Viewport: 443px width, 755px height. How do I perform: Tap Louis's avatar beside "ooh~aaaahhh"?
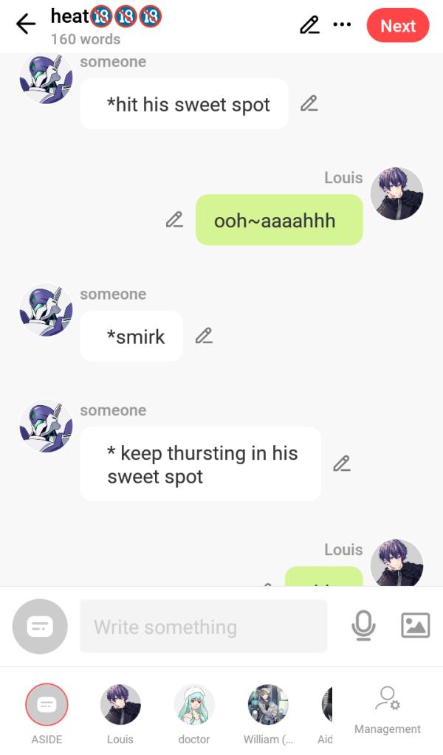click(x=396, y=193)
